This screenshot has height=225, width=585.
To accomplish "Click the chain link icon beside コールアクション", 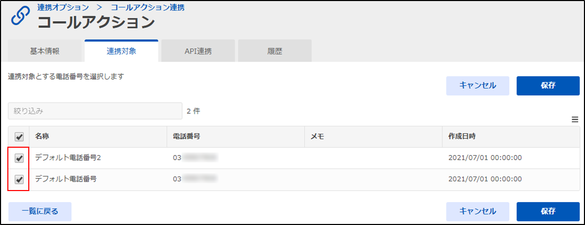I will 21,16.
